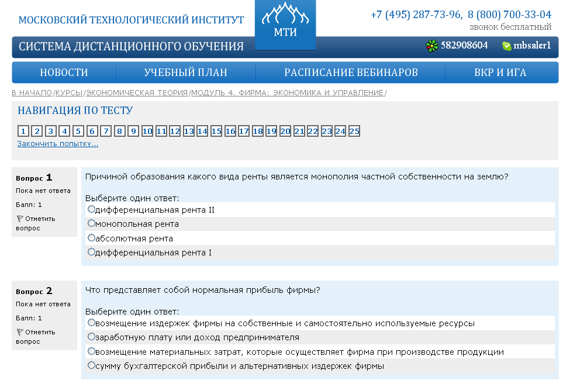The image size is (570, 387).
Task: Jump to test question 6 in navigation
Action: pos(92,131)
